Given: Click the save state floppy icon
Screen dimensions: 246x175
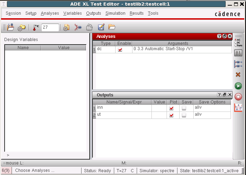Looking at the screenshot, I should pos(101,27).
